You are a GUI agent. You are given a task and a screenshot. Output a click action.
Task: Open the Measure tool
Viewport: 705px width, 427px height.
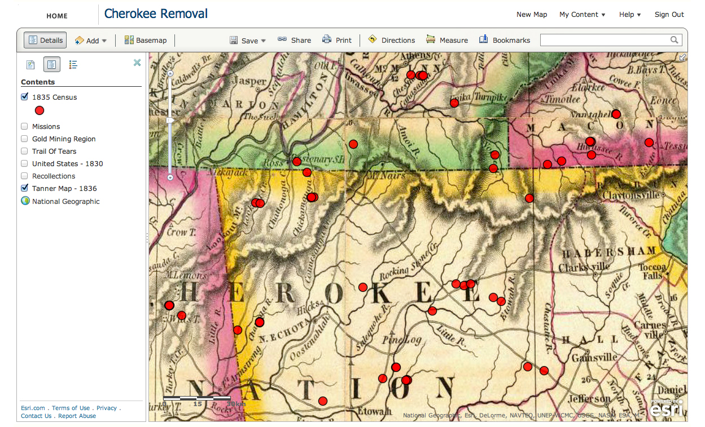pyautogui.click(x=447, y=40)
